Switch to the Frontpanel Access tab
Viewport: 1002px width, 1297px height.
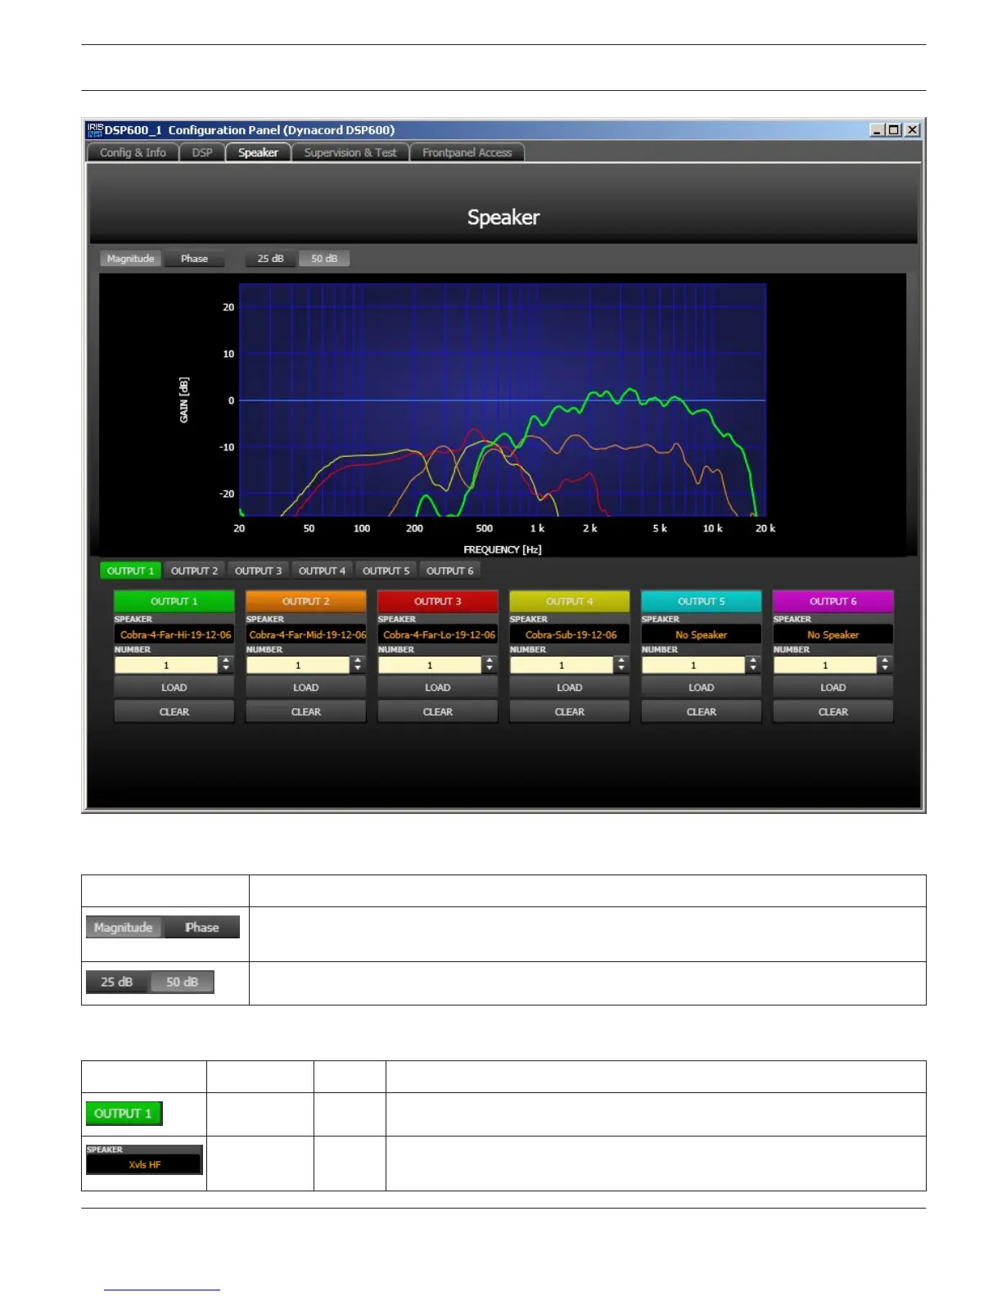[467, 152]
